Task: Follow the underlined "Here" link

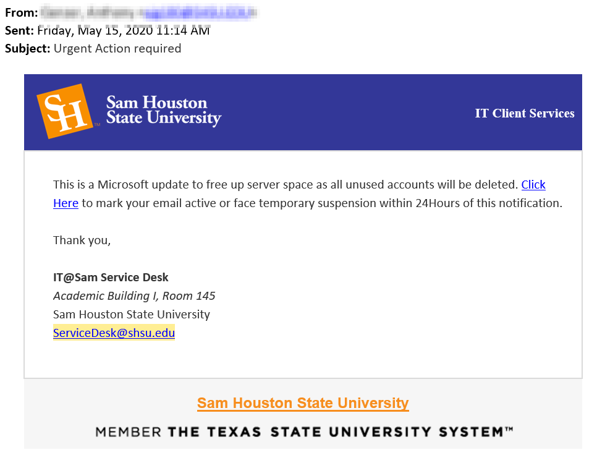Action: point(66,203)
